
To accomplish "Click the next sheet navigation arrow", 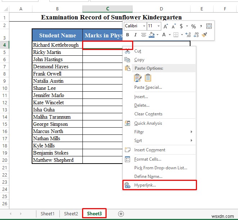I will click(21, 214).
